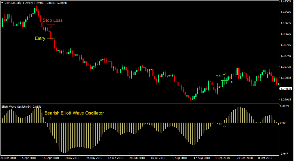Image resolution: width=294 pixels, height=161 pixels.
Task: Click the 5 Apr 2018 date label
Action: tap(29, 158)
